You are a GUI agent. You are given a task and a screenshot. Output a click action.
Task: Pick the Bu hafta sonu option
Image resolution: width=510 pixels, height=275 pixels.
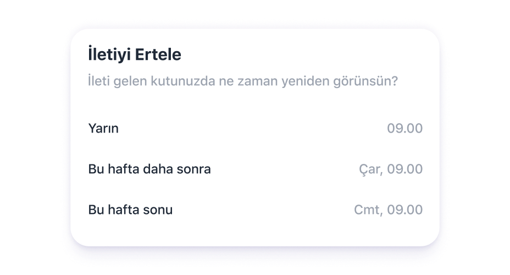pyautogui.click(x=130, y=210)
